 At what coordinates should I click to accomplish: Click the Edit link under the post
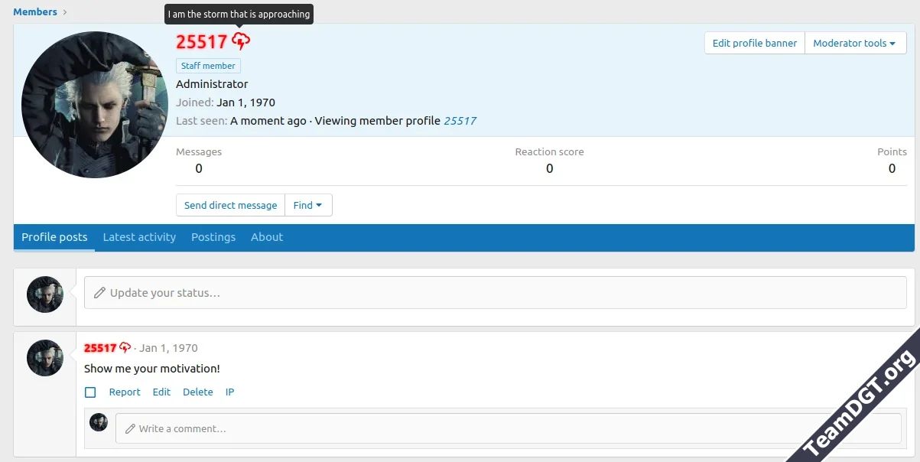pyautogui.click(x=161, y=392)
